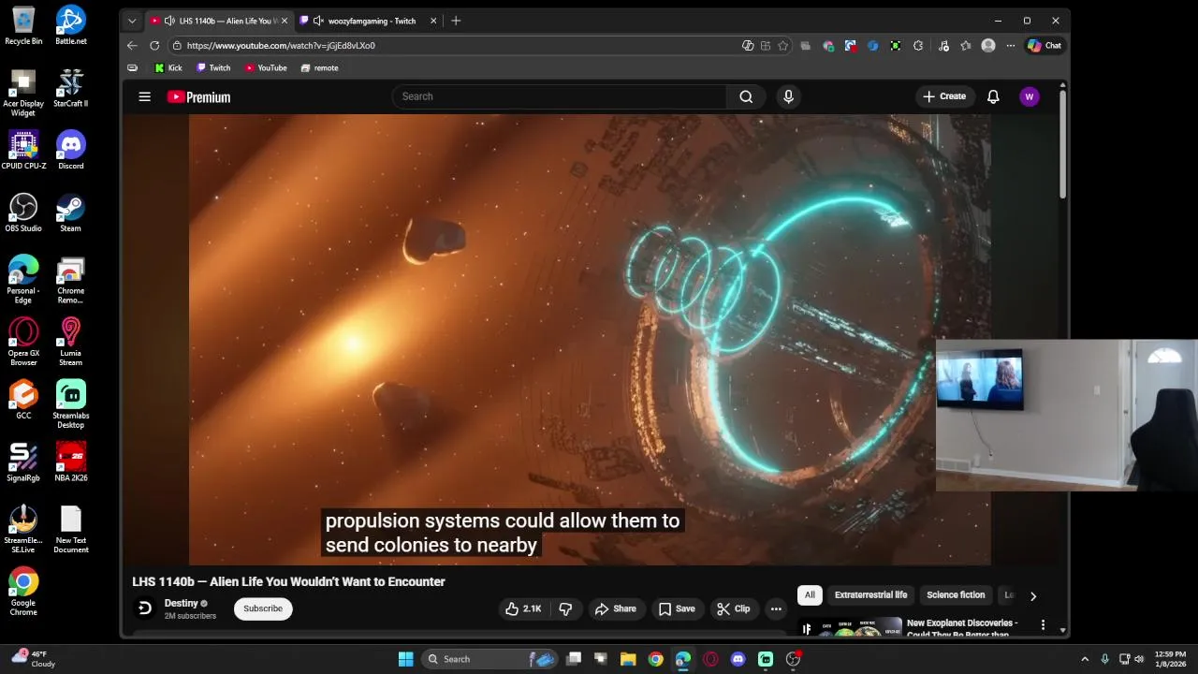Open the YouTube guide hamburger menu
Image resolution: width=1198 pixels, height=674 pixels.
coord(144,96)
